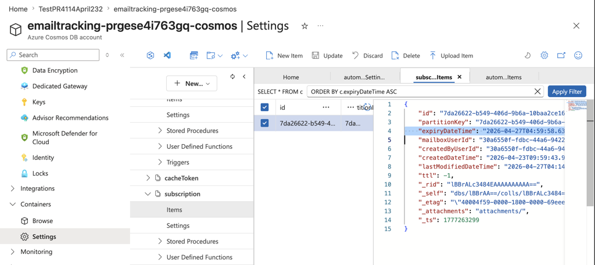Discard changes to the item
Screen dimensions: 595x265
(x=367, y=55)
